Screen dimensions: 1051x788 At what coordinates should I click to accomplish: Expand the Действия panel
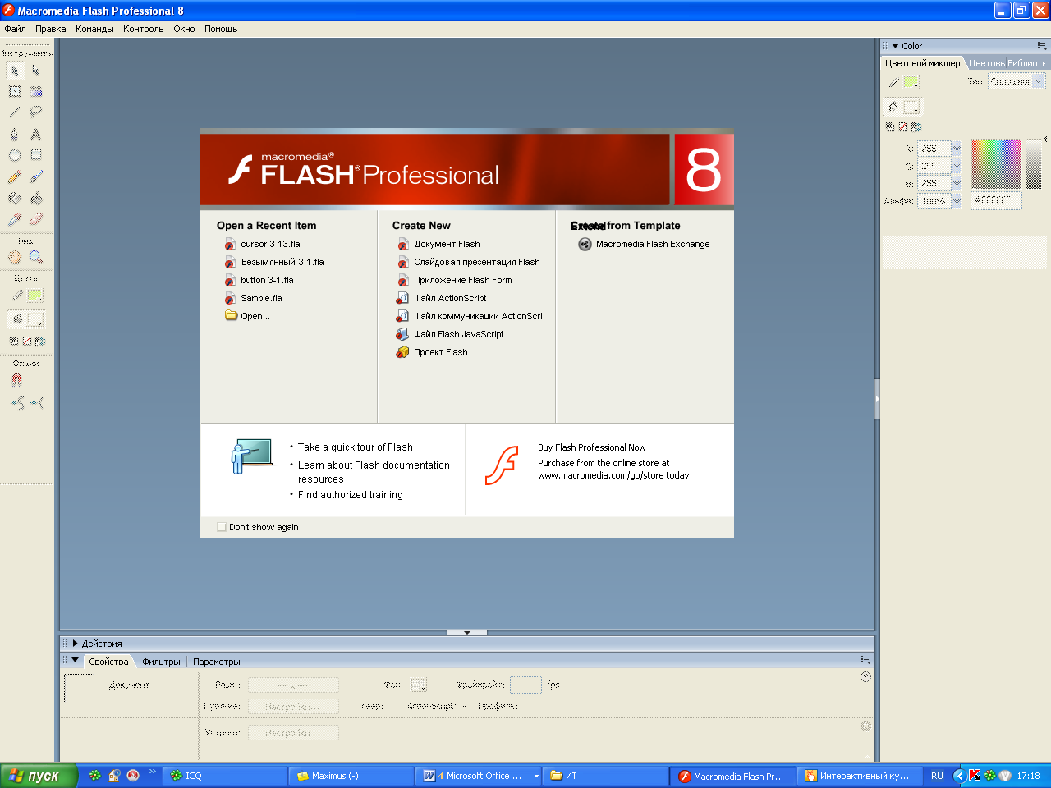click(76, 644)
